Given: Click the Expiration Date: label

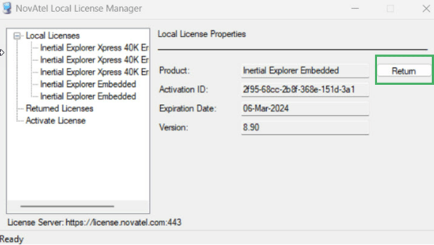Looking at the screenshot, I should (187, 108).
